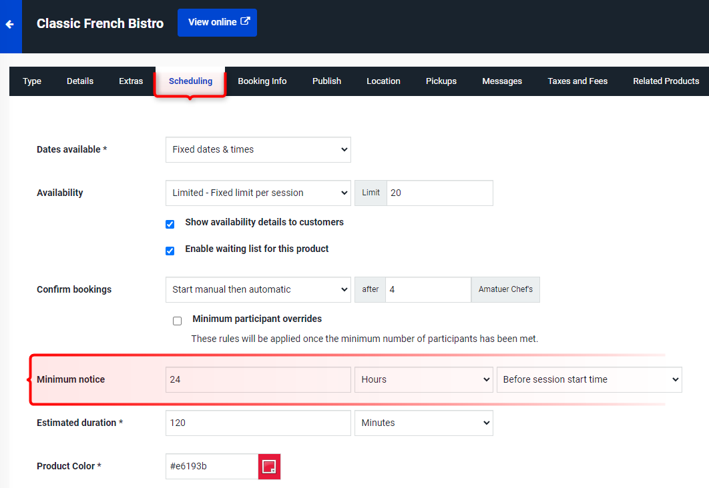Open the Type tab

click(32, 81)
